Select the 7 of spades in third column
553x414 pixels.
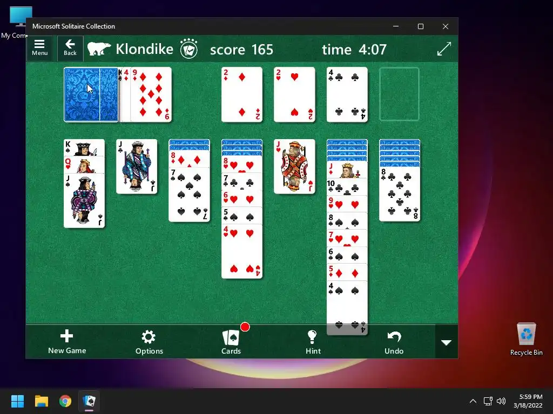pyautogui.click(x=190, y=194)
